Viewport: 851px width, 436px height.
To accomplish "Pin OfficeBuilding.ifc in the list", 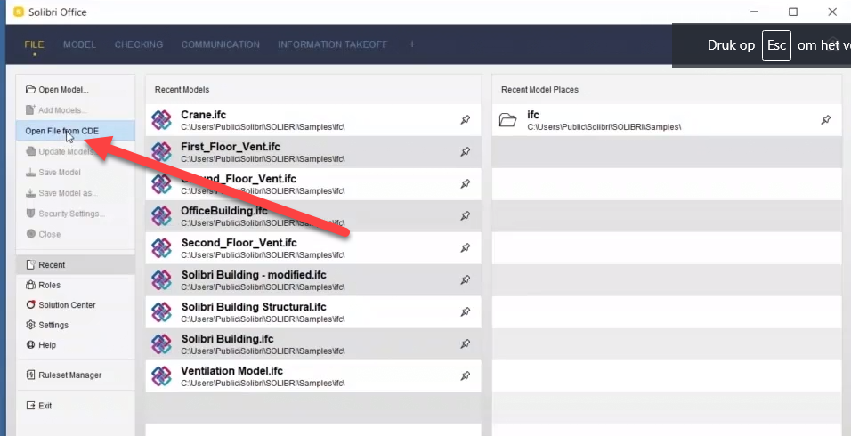I will (x=466, y=216).
